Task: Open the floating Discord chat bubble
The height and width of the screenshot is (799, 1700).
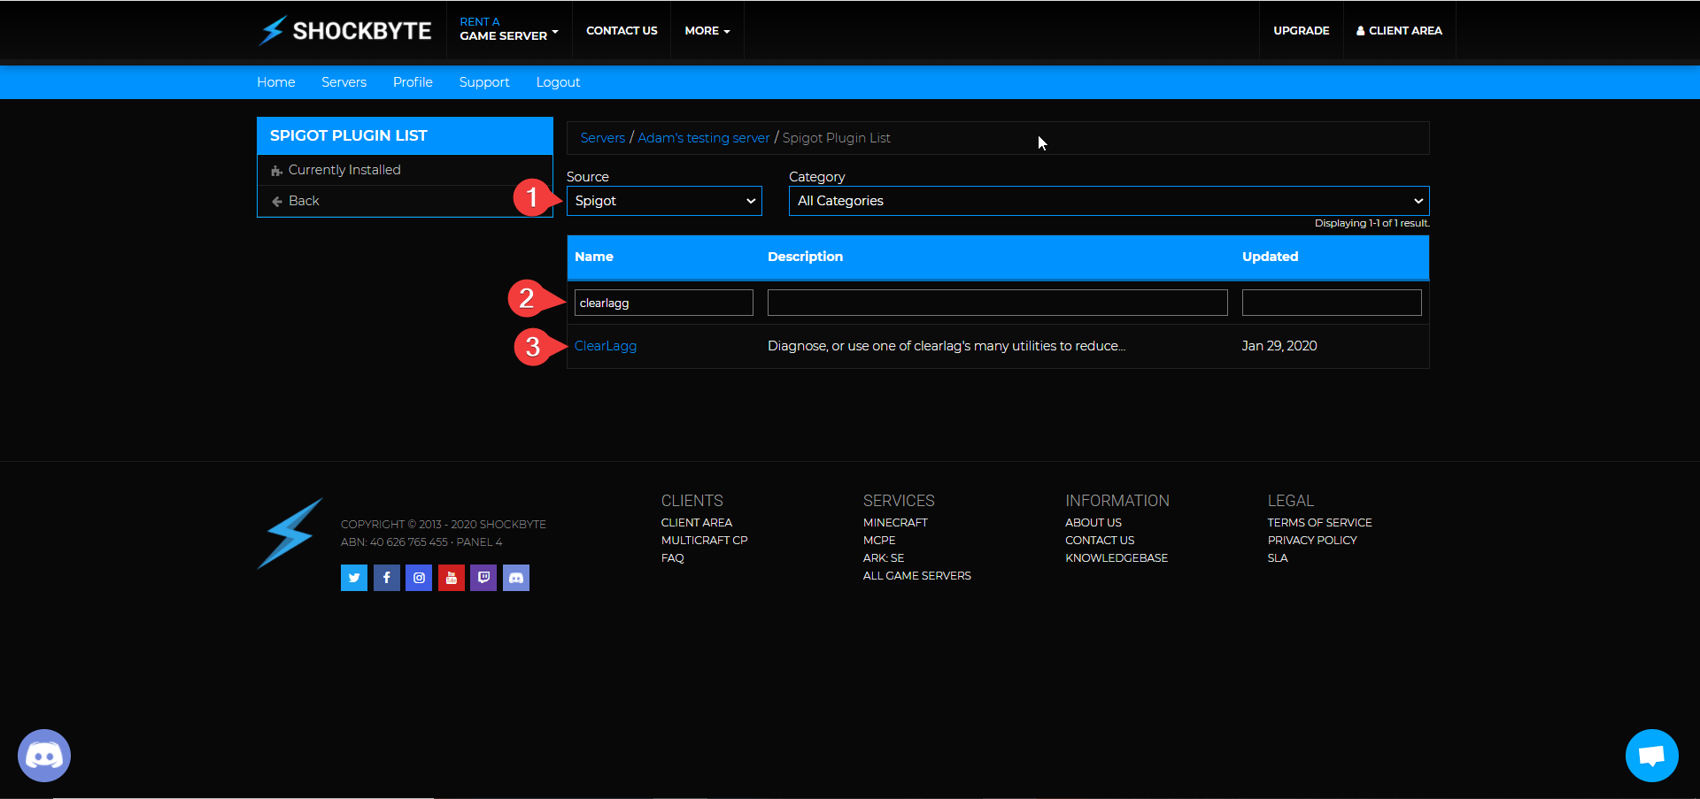Action: coord(44,756)
